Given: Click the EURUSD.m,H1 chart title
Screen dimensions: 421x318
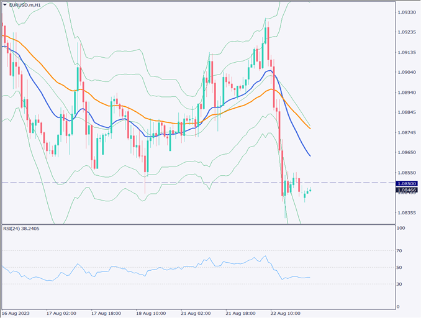Looking at the screenshot, I should tap(25, 5).
